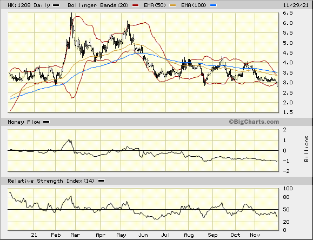Viewport: 313px width, 240px height.
Task: Click the 2.5 price axis label
Action: coord(288,92)
